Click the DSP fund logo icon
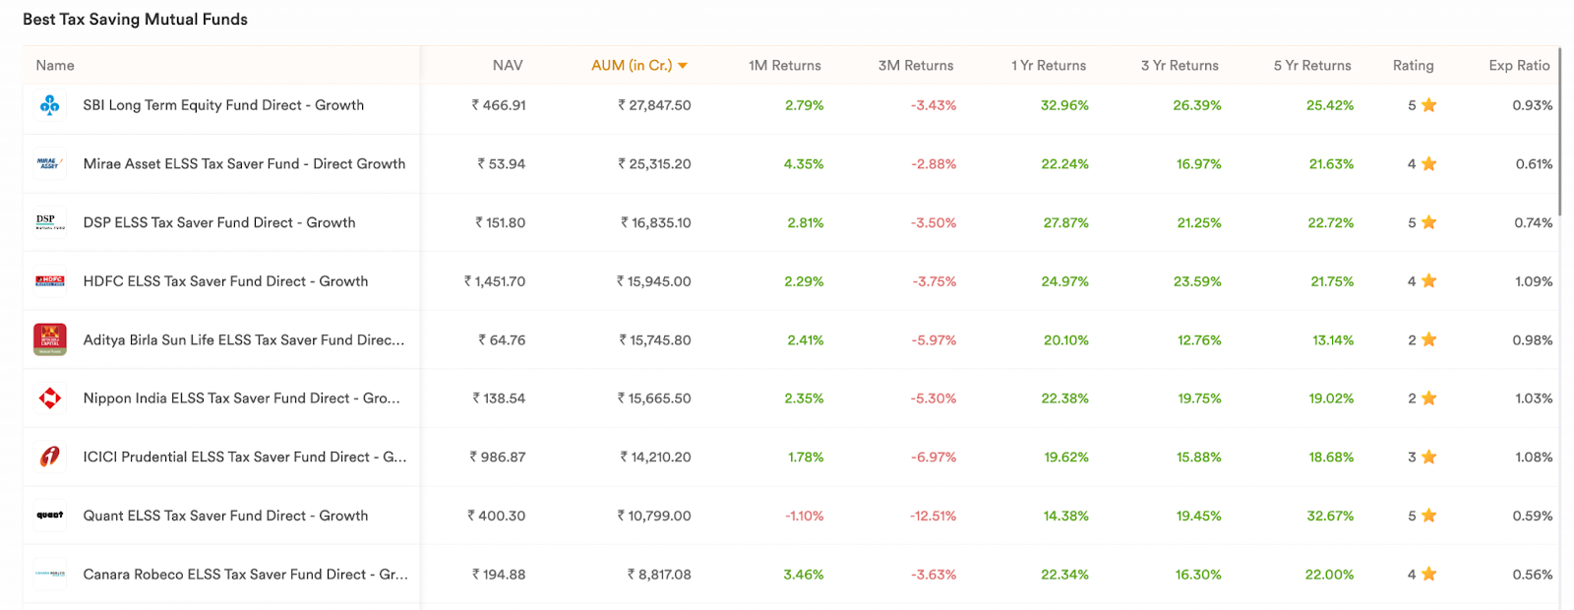This screenshot has width=1574, height=610. pyautogui.click(x=50, y=222)
